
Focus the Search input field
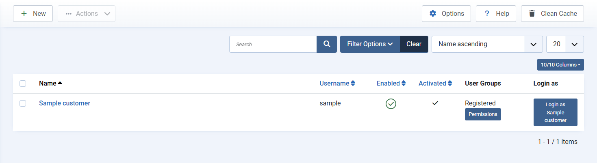273,44
